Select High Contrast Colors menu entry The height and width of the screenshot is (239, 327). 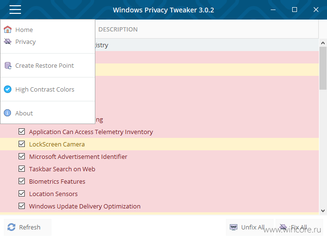coord(48,89)
